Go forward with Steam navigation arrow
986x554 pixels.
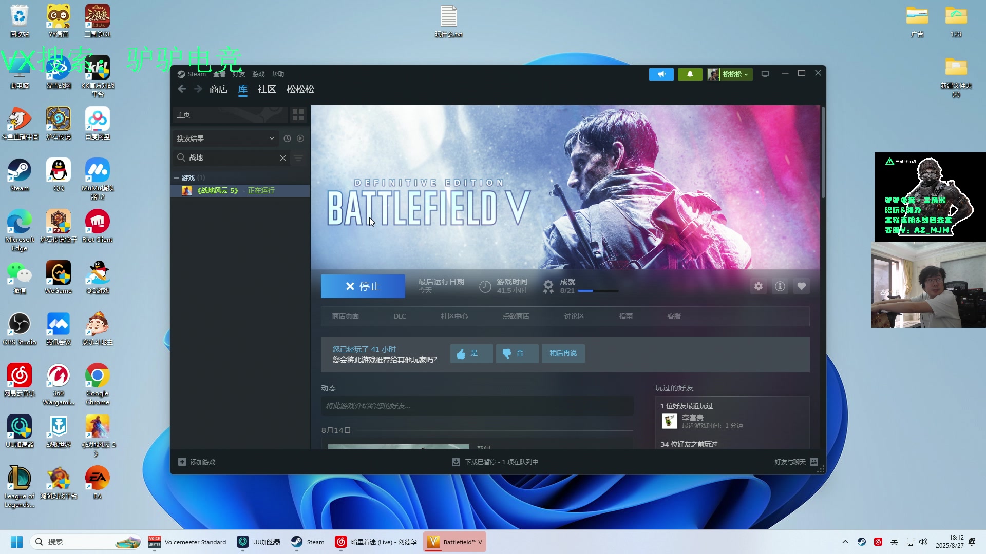(198, 89)
